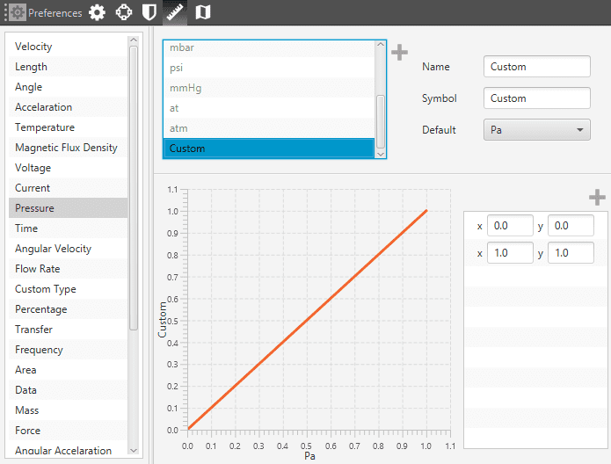The height and width of the screenshot is (464, 611).
Task: Select Time in the category list
Action: [x=69, y=228]
